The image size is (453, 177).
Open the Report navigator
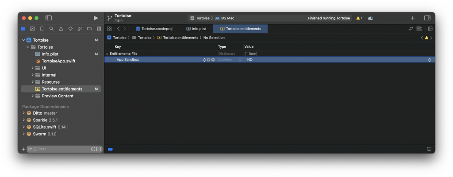[99, 29]
